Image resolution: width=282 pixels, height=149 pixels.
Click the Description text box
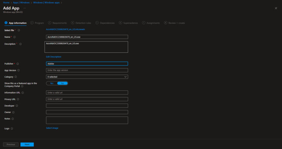point(86,47)
